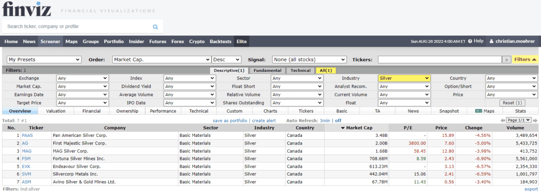Screen dimensions: 541x194
Task: Open the Help question mark icon
Action: 470,41
